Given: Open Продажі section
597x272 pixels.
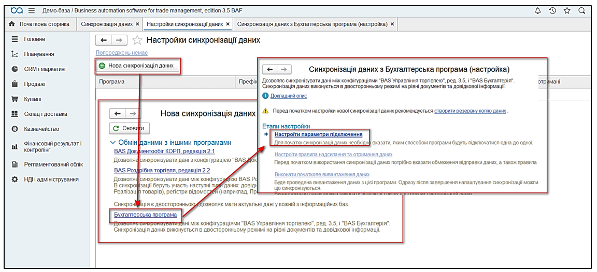Looking at the screenshot, I should point(35,84).
